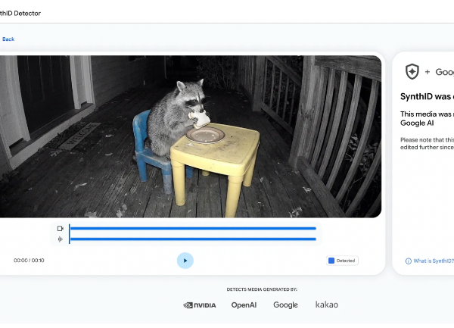Click the 00:00 / 00:10 time readout

click(x=29, y=261)
